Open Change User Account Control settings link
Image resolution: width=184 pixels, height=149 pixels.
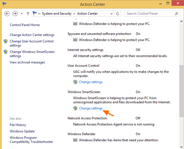click(32, 43)
